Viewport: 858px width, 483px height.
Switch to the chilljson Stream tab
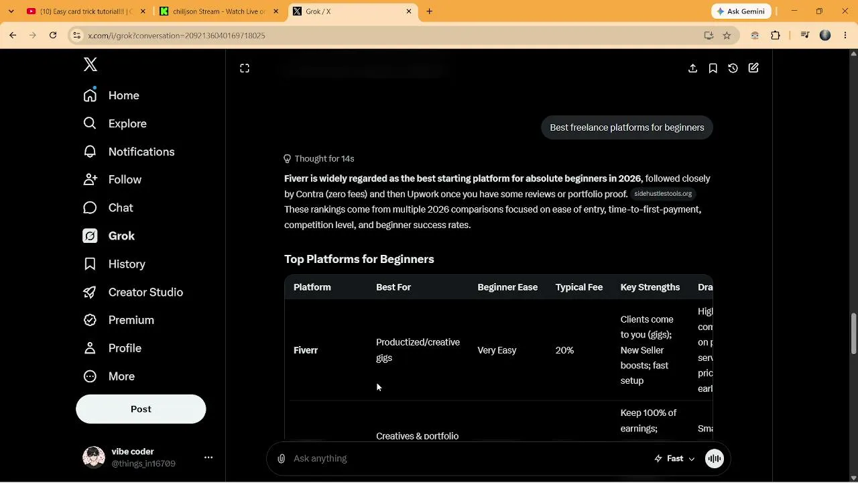click(x=219, y=11)
